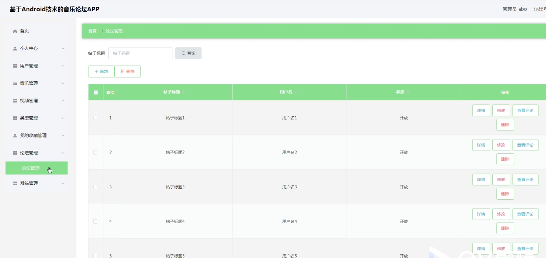Expand the 音乐管理 chevron
Image resolution: width=546 pixels, height=258 pixels.
point(63,83)
